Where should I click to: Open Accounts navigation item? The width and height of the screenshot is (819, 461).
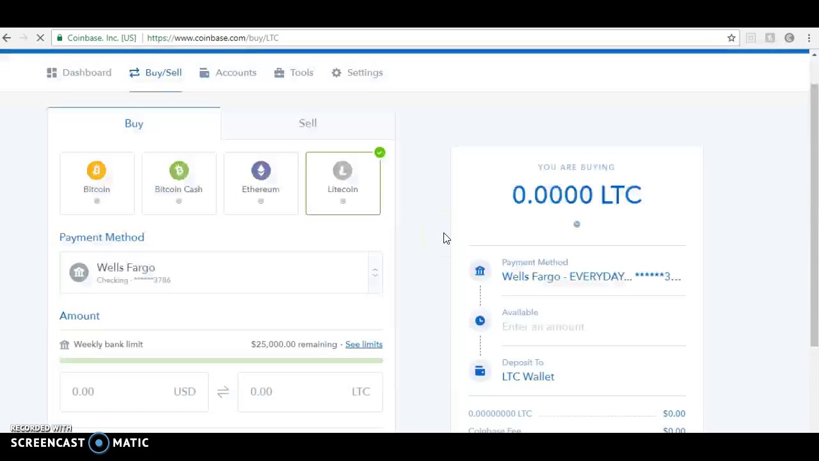coord(228,73)
